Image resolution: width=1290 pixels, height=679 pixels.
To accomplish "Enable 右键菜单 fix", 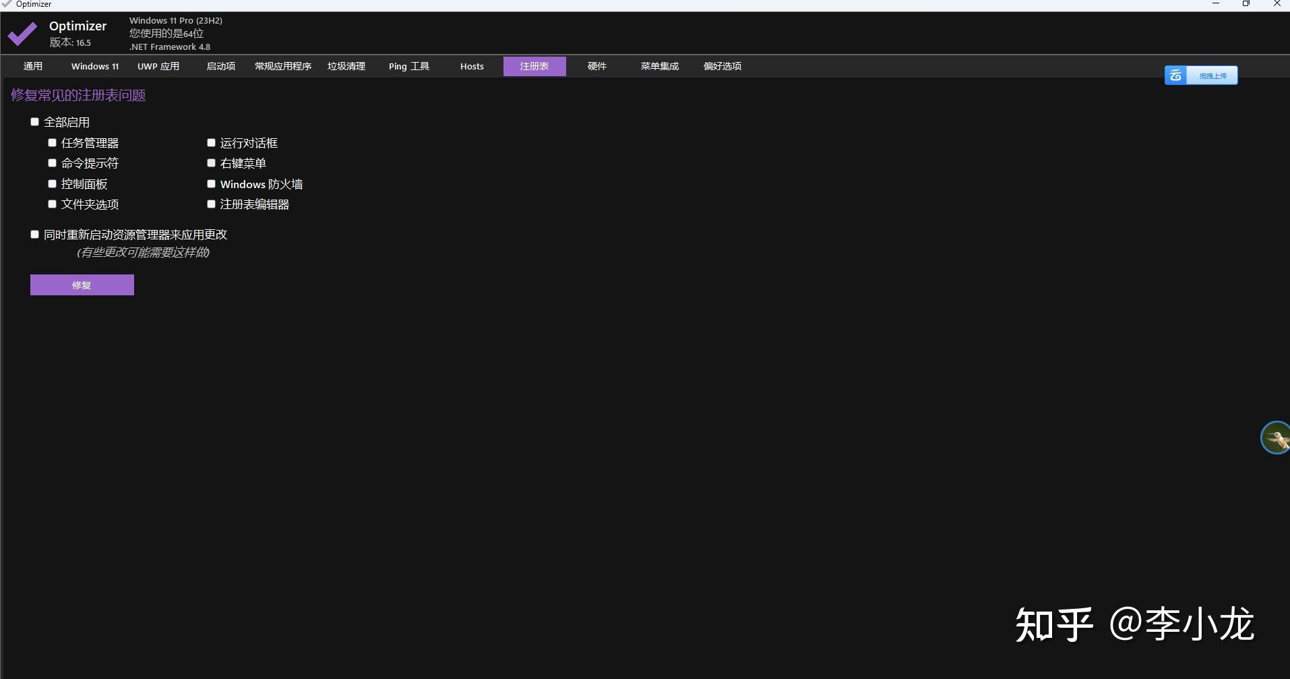I will pyautogui.click(x=211, y=163).
